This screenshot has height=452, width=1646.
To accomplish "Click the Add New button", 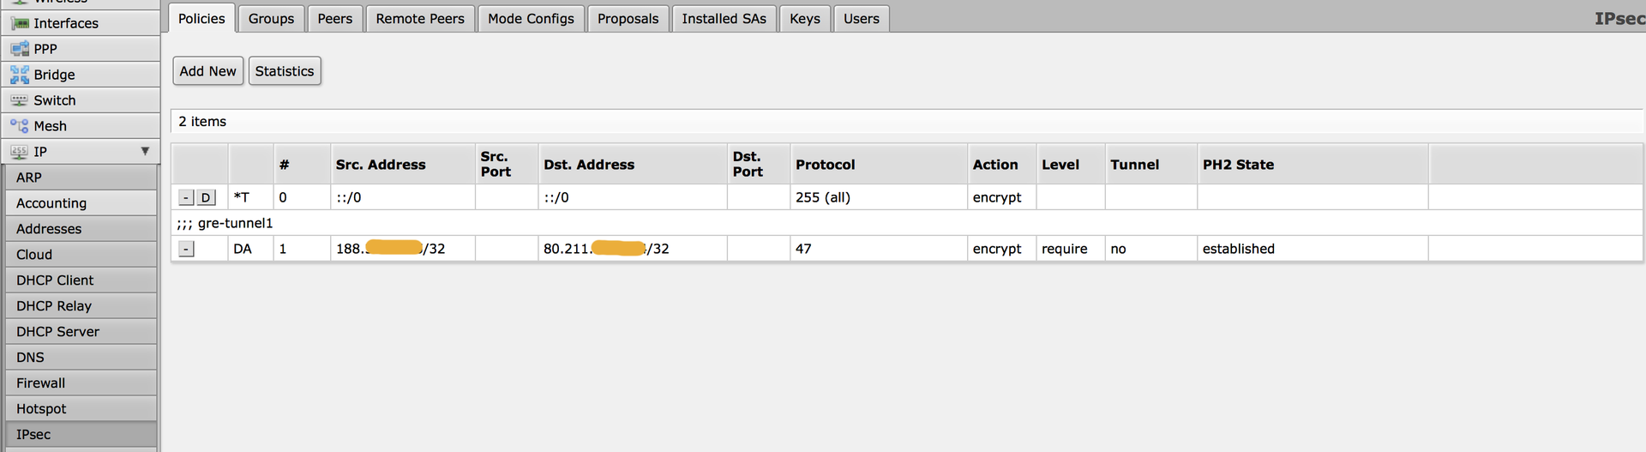I will coord(207,71).
